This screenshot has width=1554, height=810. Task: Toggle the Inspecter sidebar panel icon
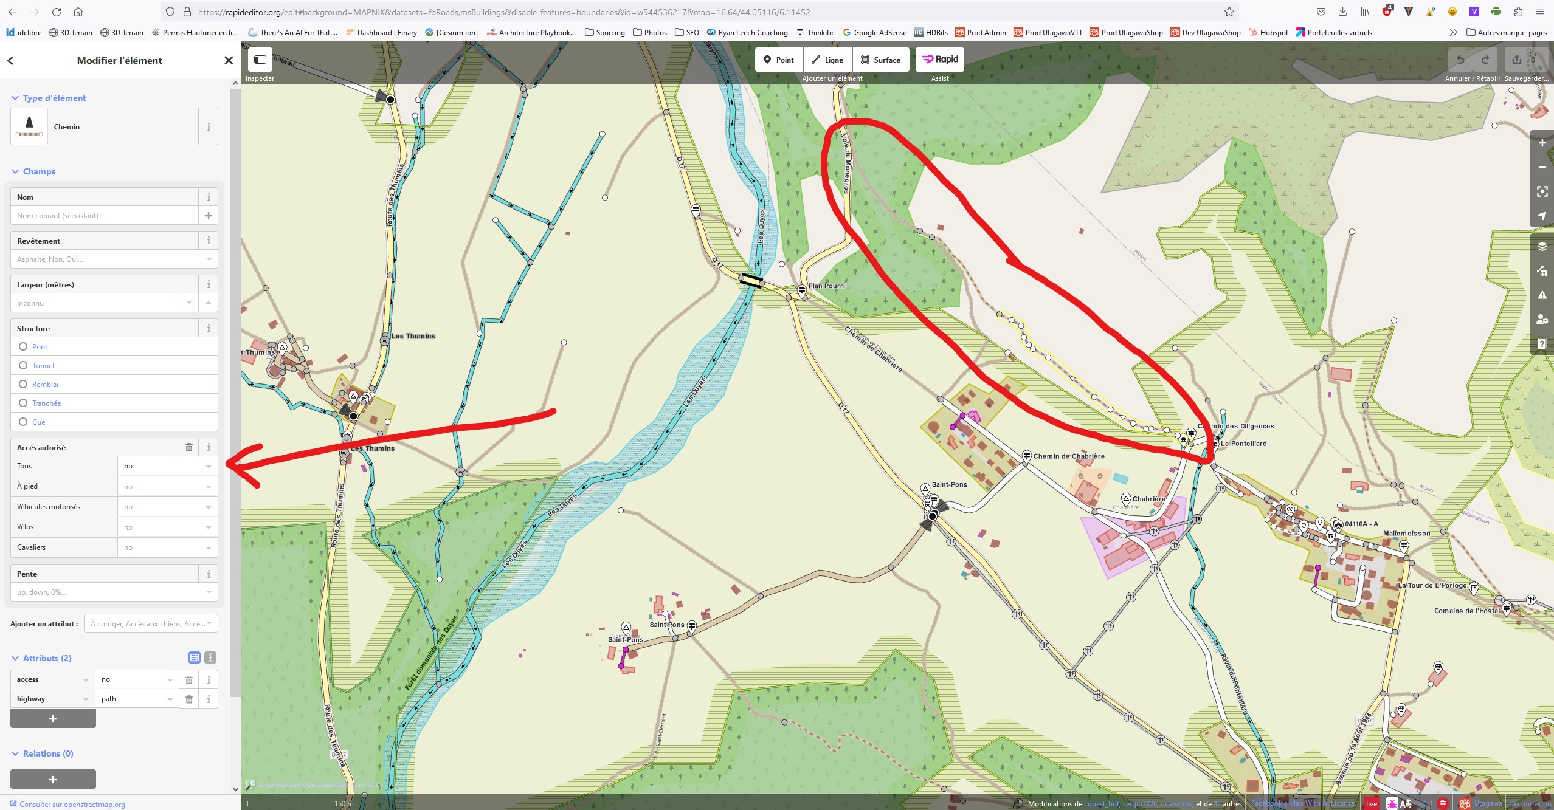click(260, 60)
